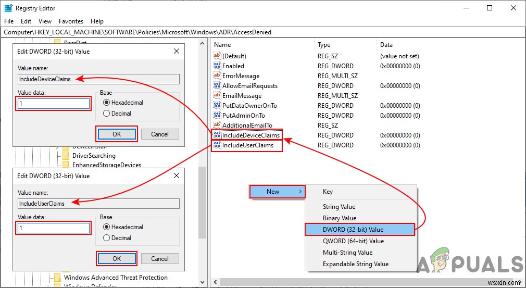Click the tree pane vertical scrollbar thumb
The image size is (526, 288).
point(202,202)
